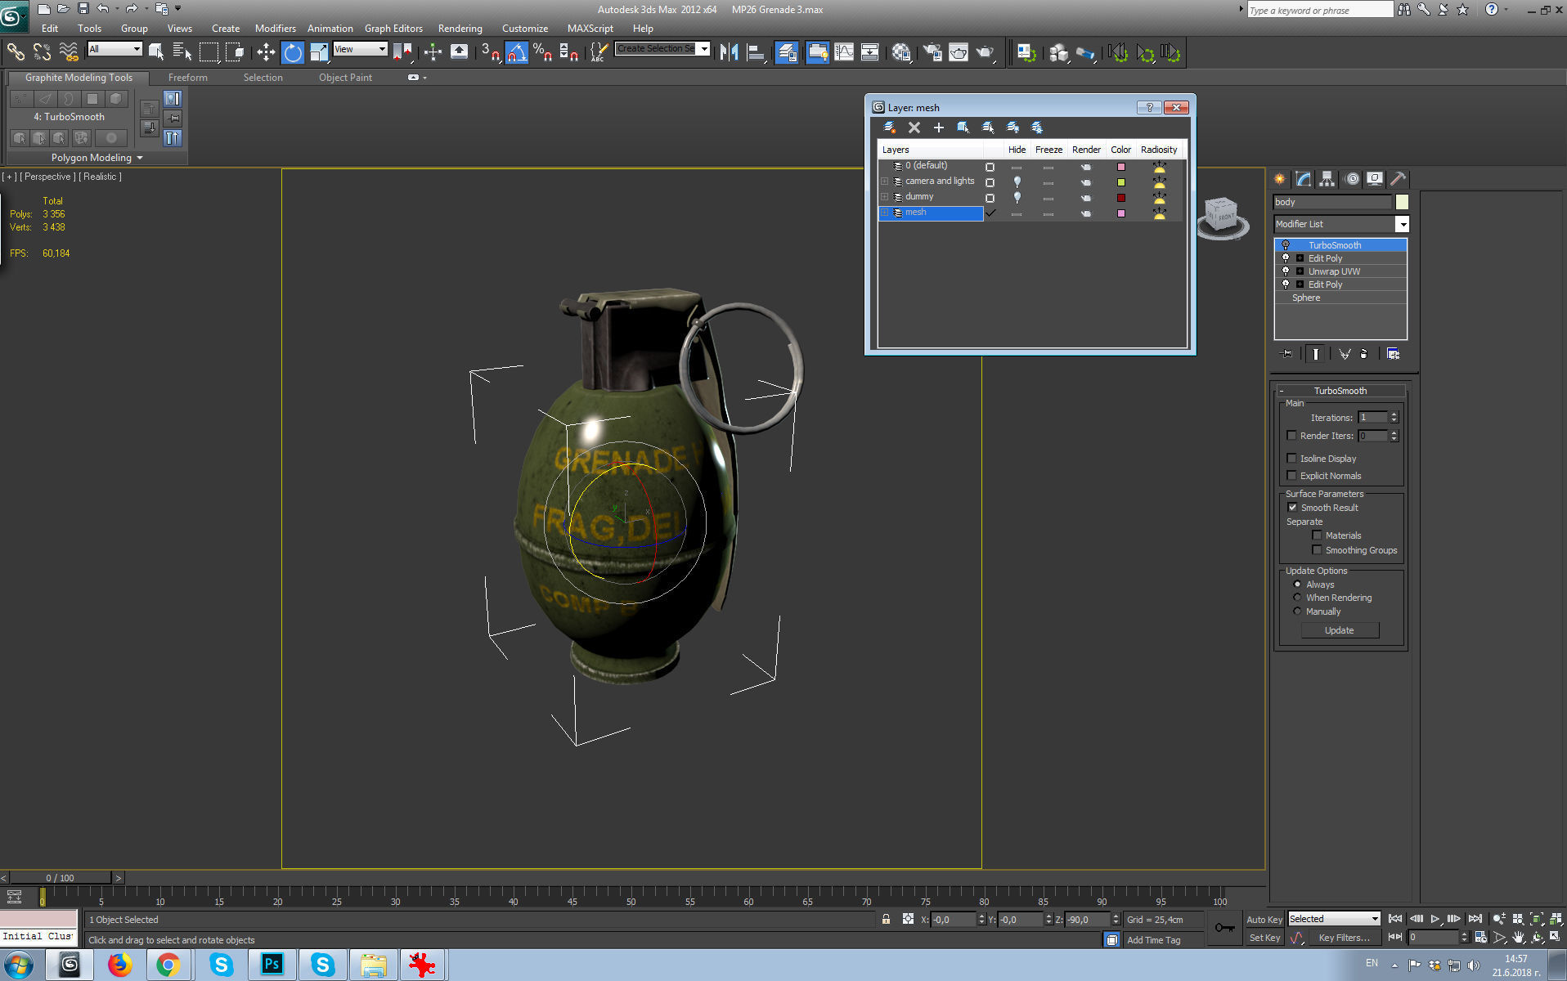The image size is (1567, 981).
Task: Switch to the Freeform ribbon tab
Action: [x=187, y=78]
